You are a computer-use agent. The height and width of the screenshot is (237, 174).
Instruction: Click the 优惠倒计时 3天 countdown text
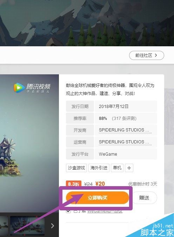(x=143, y=184)
